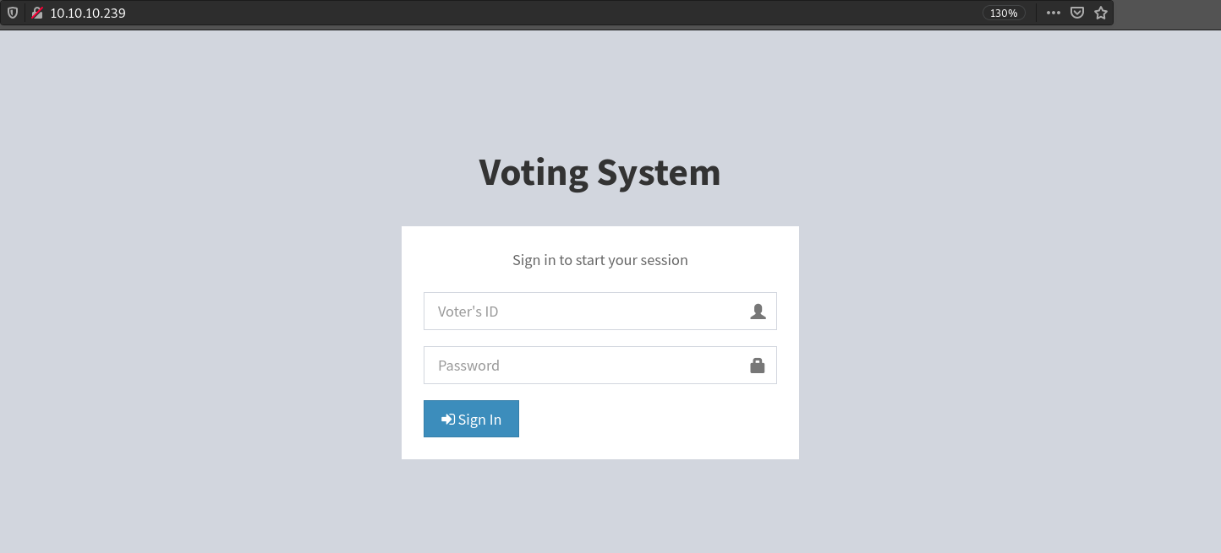
Task: Click the arrow icon inside Sign In button
Action: pos(448,420)
